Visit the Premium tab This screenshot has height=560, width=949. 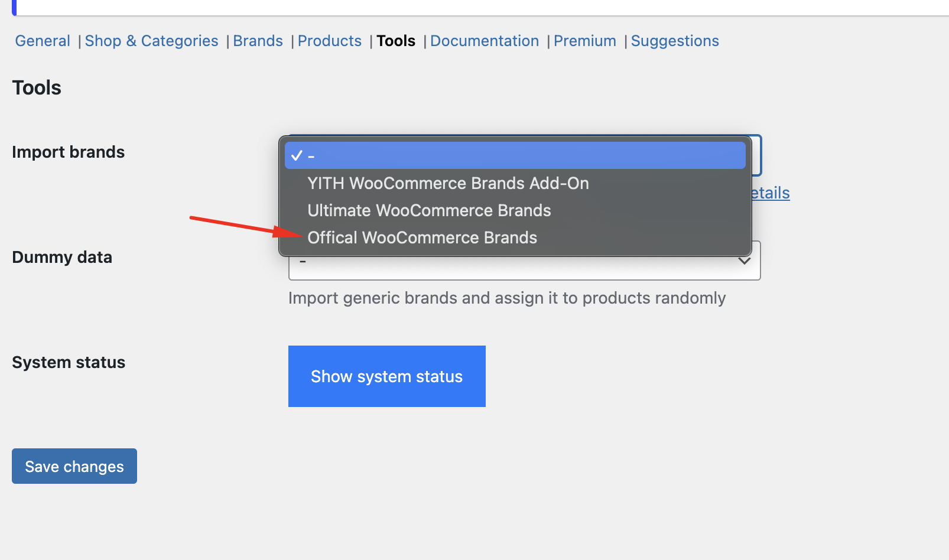584,41
